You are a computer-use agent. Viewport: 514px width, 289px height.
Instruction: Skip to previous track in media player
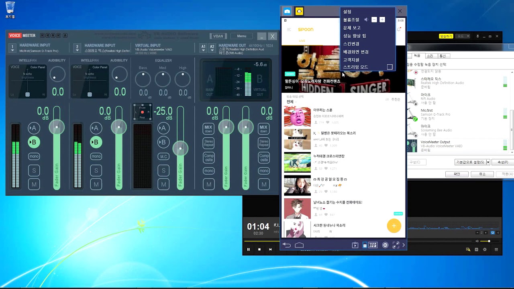pos(270,249)
